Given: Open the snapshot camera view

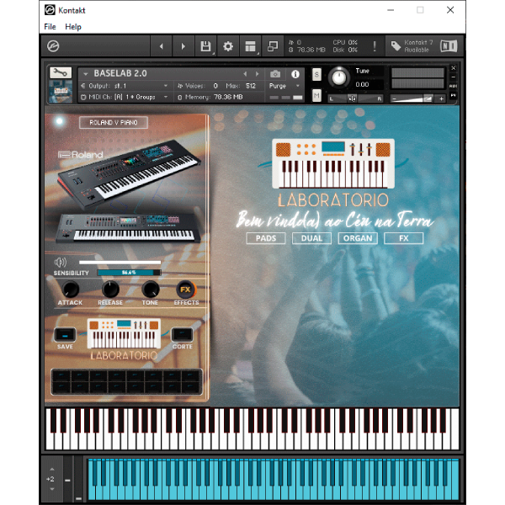Looking at the screenshot, I should click(275, 74).
